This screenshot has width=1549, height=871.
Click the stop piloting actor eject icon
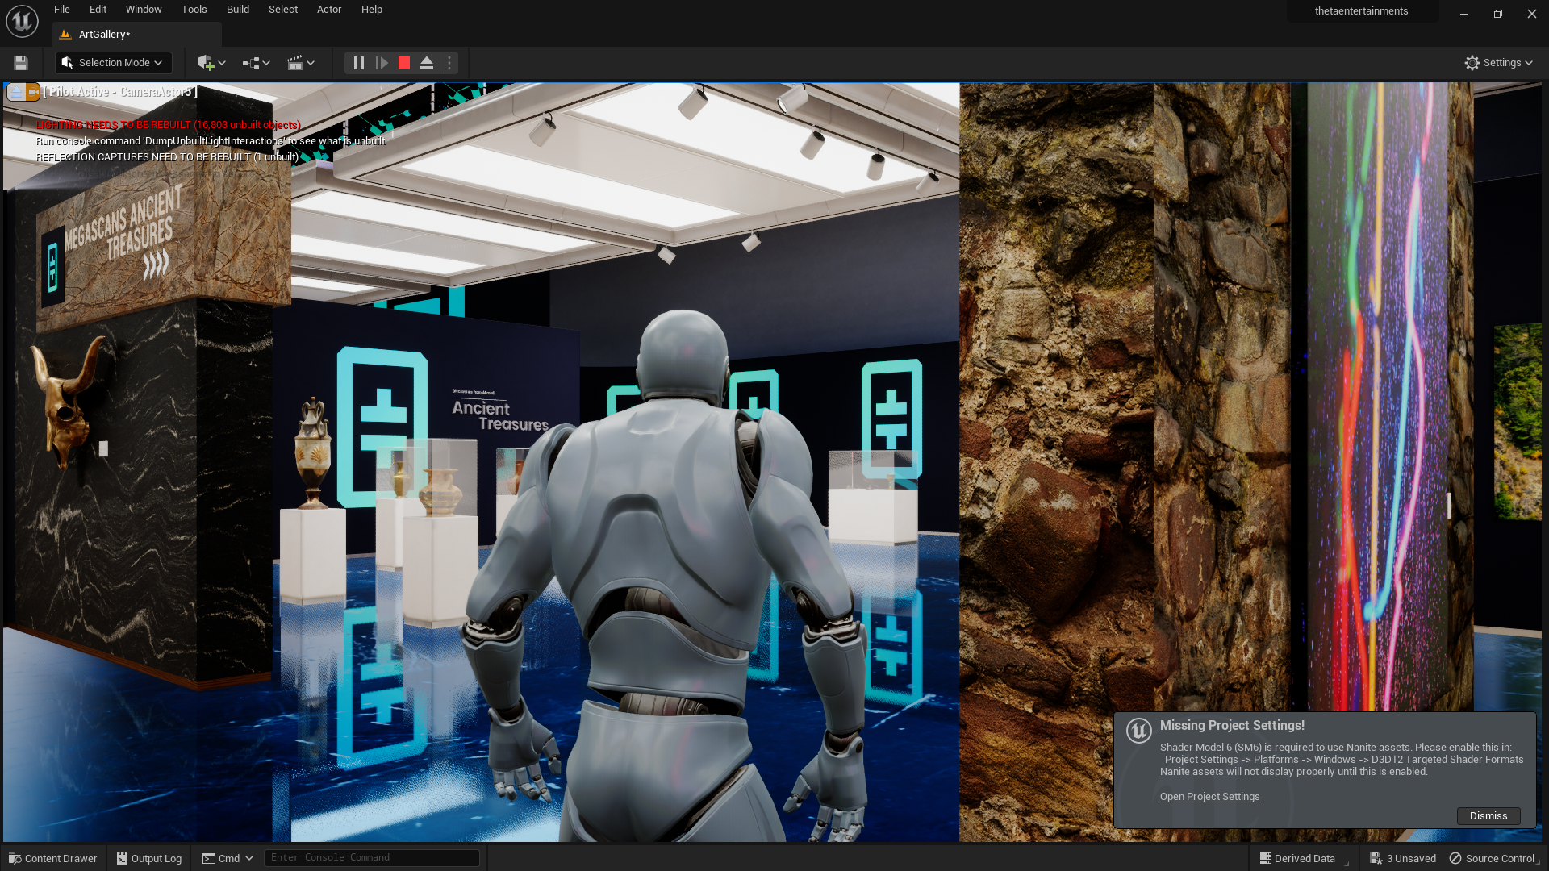[x=16, y=92]
